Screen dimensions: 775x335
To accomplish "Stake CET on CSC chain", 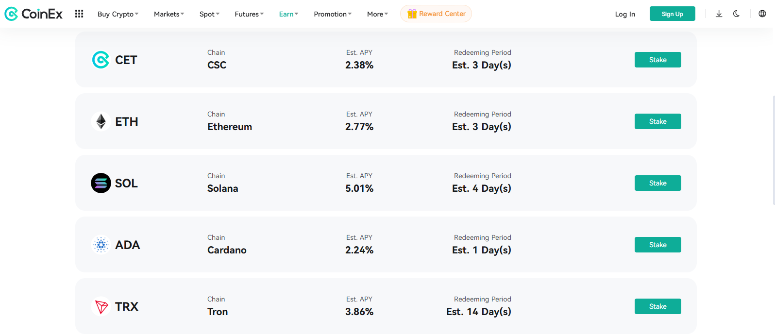I will click(658, 60).
